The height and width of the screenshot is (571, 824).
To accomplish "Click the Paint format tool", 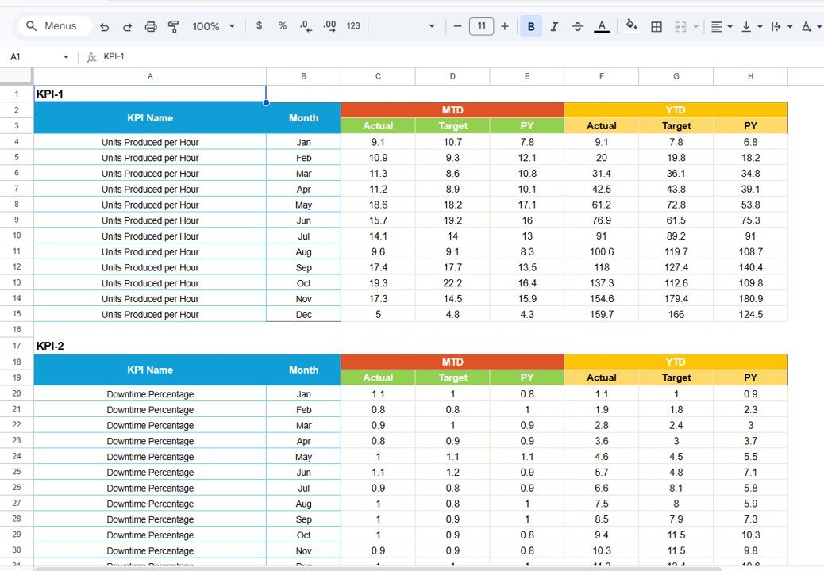I will [174, 25].
